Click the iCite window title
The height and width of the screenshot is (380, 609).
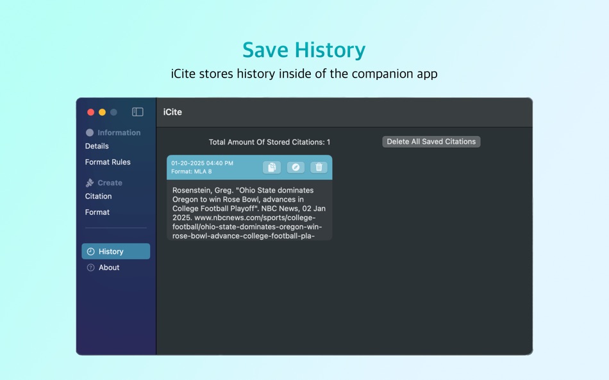coord(172,112)
